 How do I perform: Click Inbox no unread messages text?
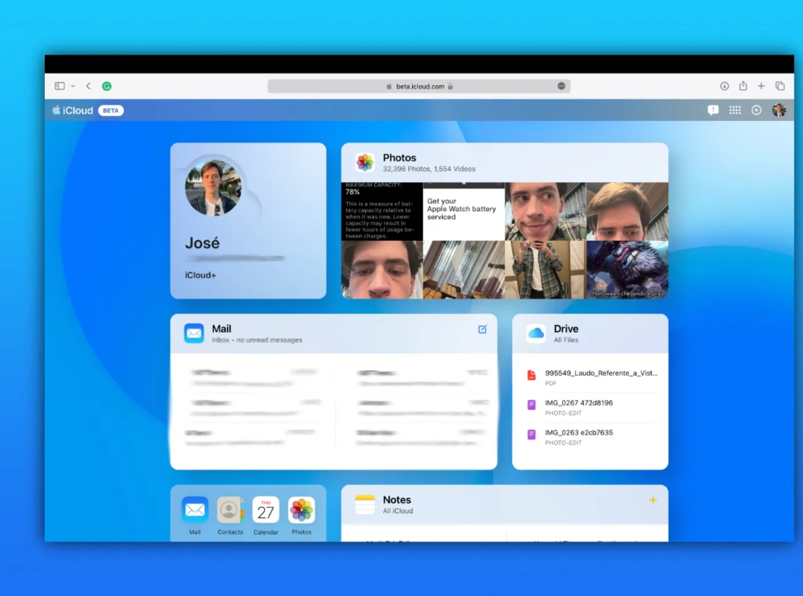[257, 340]
